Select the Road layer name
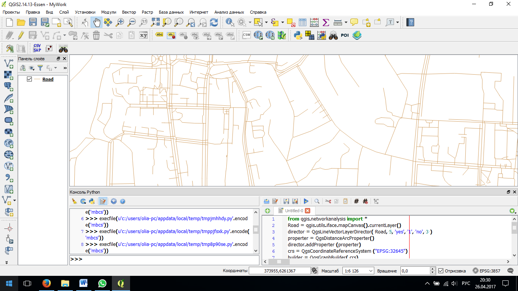Image resolution: width=518 pixels, height=291 pixels. (48, 79)
